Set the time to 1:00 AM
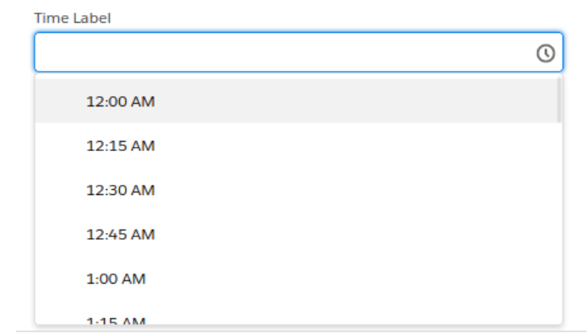This screenshot has width=588, height=336. (x=297, y=279)
